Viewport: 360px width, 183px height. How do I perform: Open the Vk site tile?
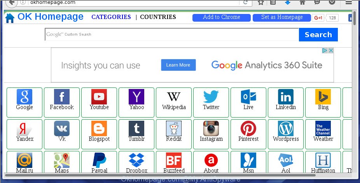62,134
